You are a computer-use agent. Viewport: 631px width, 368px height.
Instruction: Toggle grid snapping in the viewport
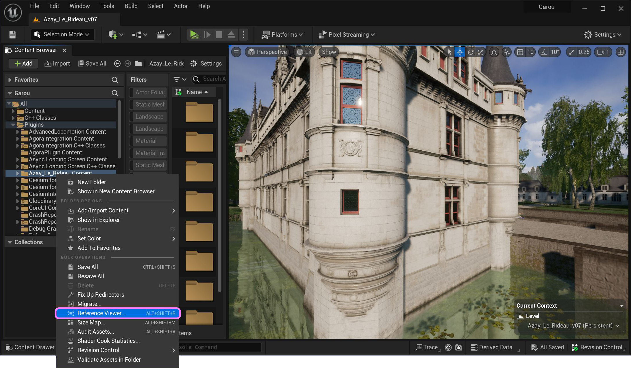click(x=520, y=52)
